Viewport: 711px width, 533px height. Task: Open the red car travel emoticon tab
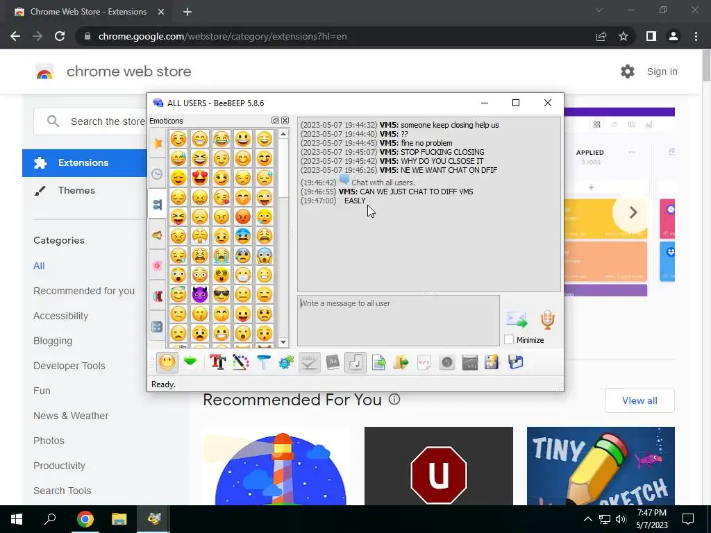[158, 296]
